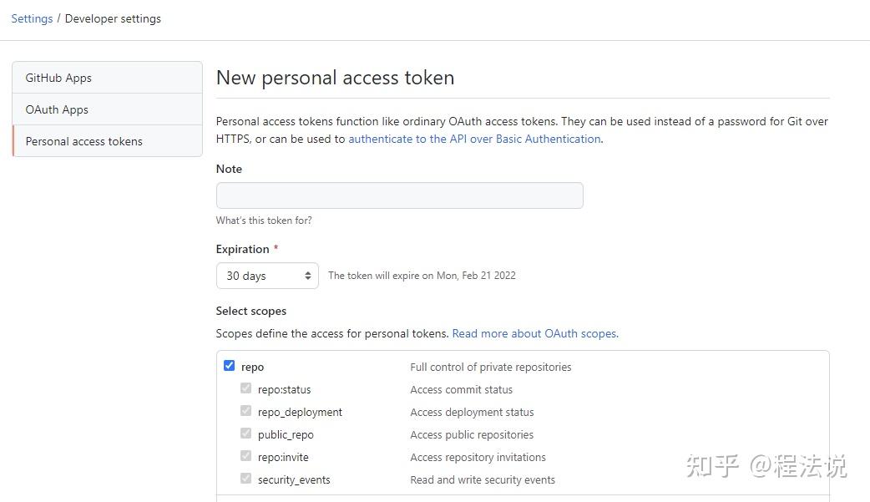This screenshot has height=502, width=870.
Task: Open the Basic Authentication API link
Action: (x=475, y=139)
